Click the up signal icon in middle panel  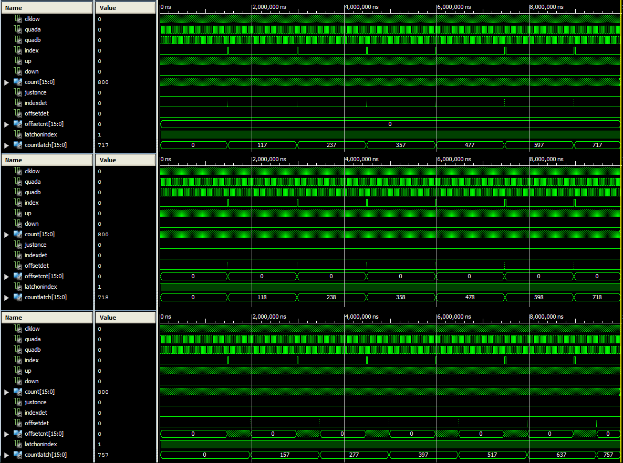click(x=18, y=213)
